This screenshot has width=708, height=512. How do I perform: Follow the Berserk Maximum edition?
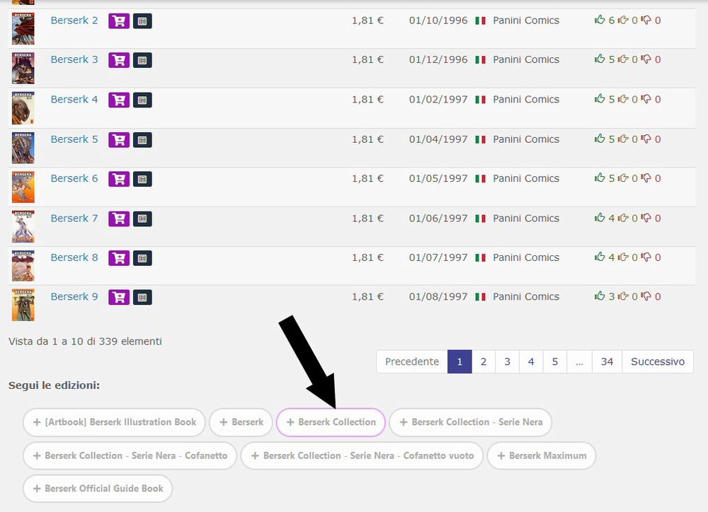(542, 455)
